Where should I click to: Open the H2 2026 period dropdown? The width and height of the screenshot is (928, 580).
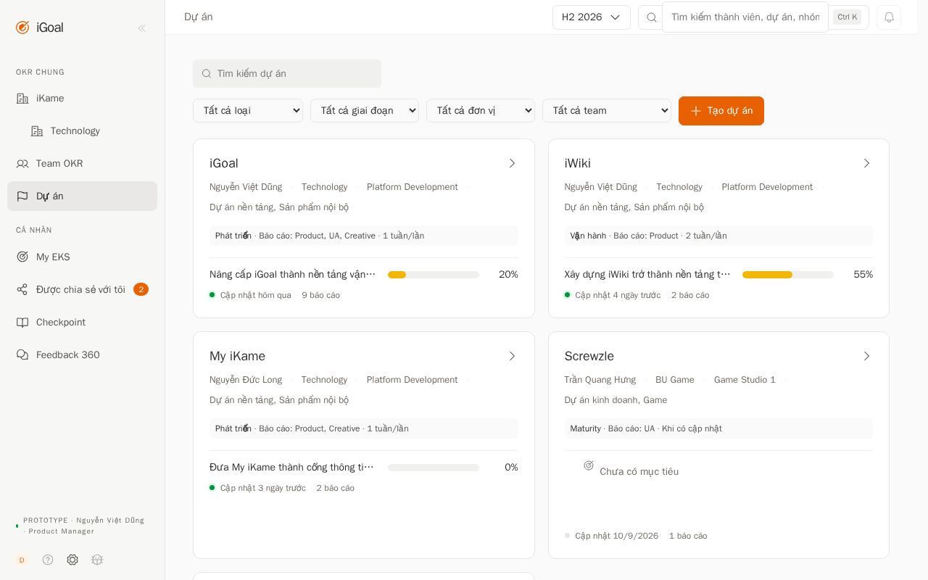[x=592, y=17]
